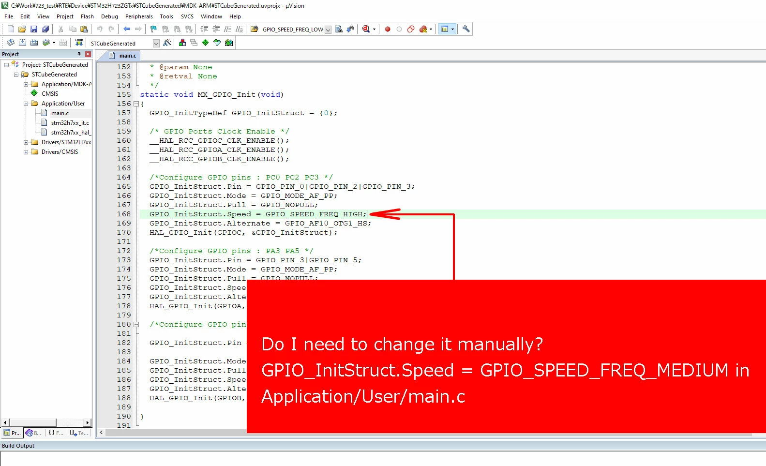Open the Peripherals menu
Viewport: 766px width, 466px height.
coord(139,16)
